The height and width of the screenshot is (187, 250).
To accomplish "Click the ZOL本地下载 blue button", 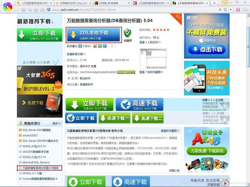I will [x=94, y=35].
